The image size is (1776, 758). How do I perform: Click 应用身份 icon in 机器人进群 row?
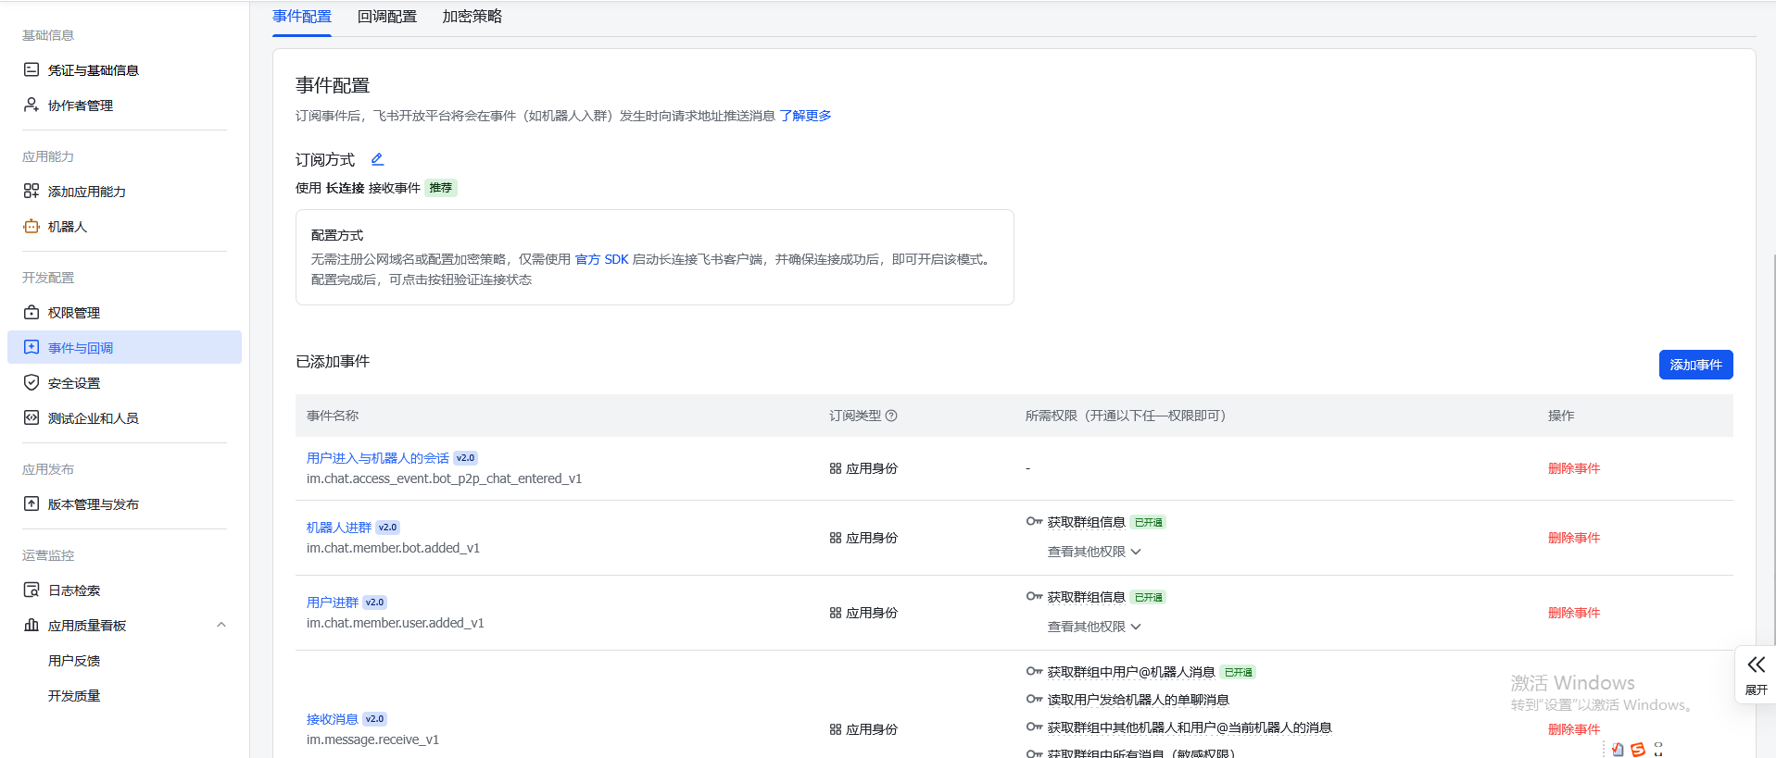pos(836,538)
